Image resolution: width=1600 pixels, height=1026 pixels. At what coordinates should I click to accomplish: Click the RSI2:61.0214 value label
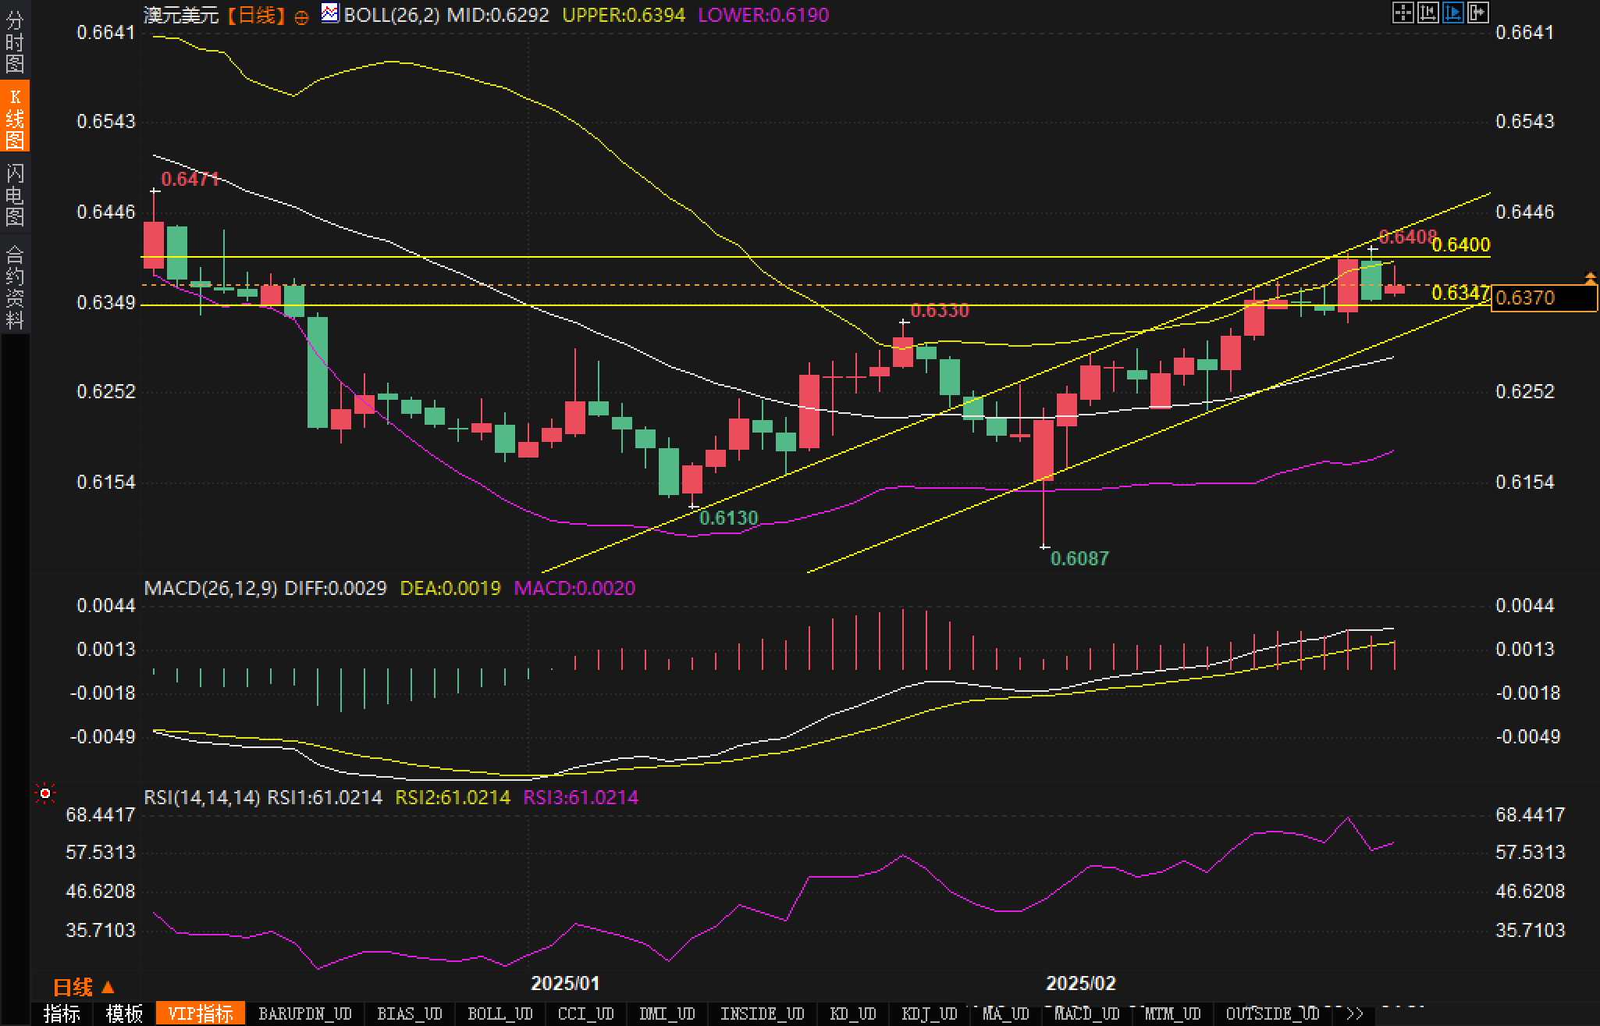453,797
